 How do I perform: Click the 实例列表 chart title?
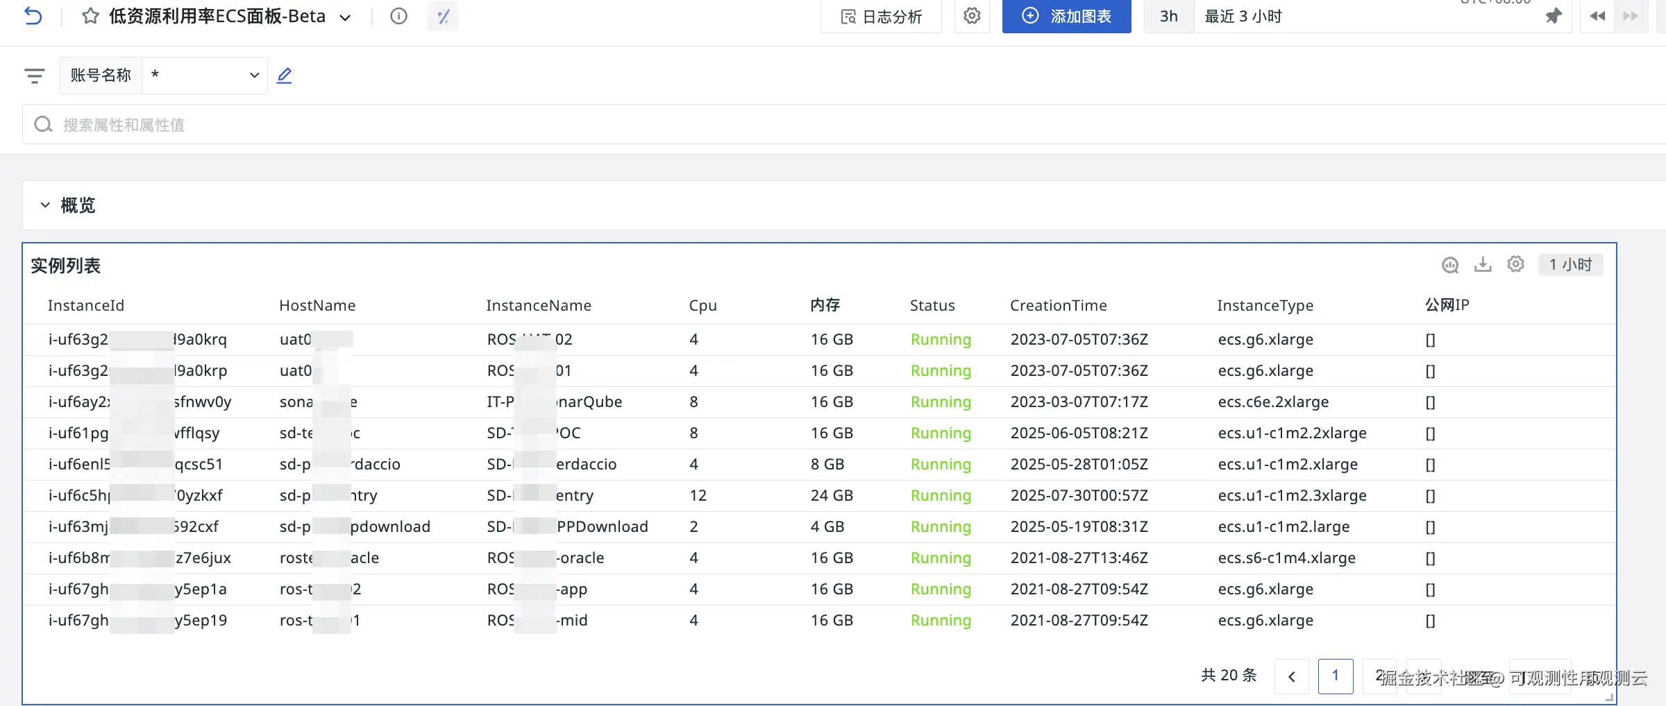point(66,266)
